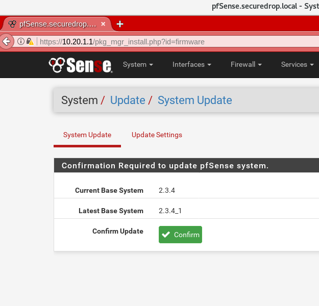Click the insecure connection padlock warning icon
This screenshot has height=306, width=319.
click(30, 41)
